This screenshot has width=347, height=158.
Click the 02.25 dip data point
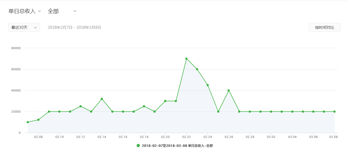(x=218, y=112)
